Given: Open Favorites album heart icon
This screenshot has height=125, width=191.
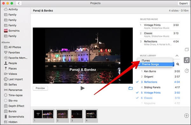Looking at the screenshot, I should (6, 52).
